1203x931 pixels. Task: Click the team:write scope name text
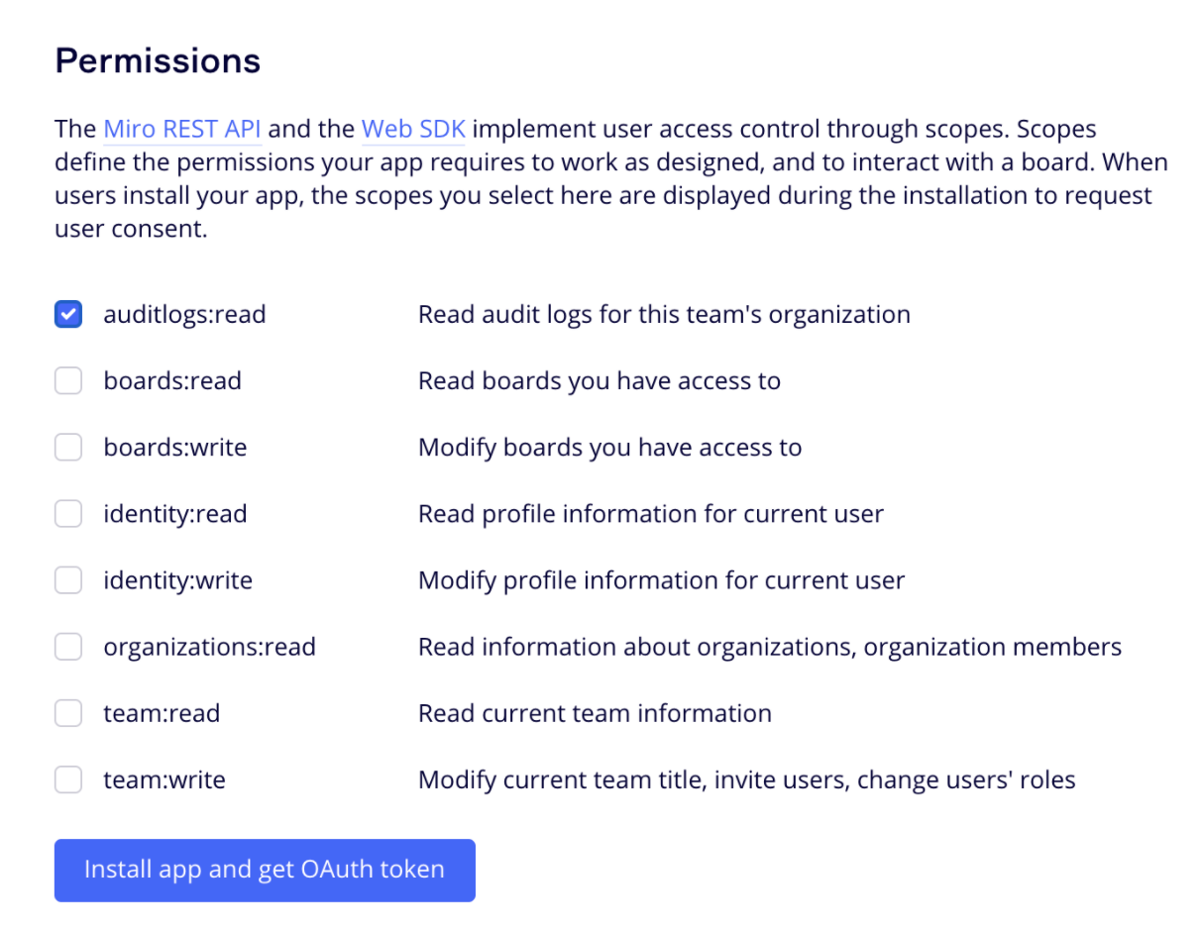pos(164,779)
